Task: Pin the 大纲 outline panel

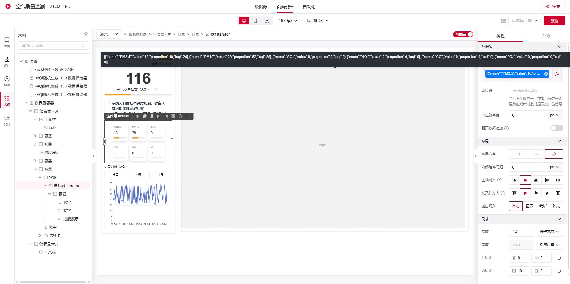Action: 85,34
